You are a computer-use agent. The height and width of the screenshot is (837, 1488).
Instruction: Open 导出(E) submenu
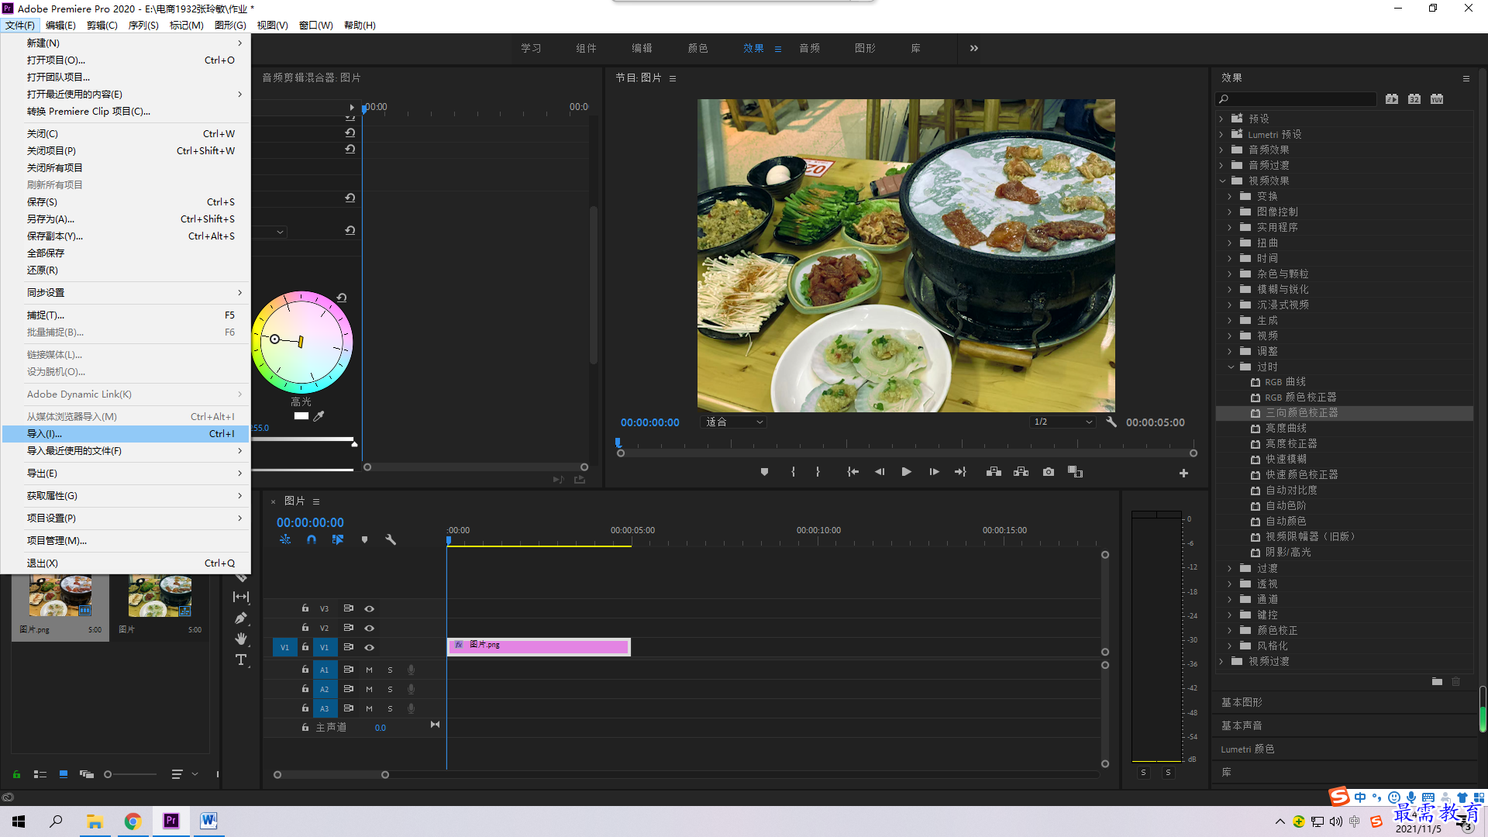coord(126,474)
